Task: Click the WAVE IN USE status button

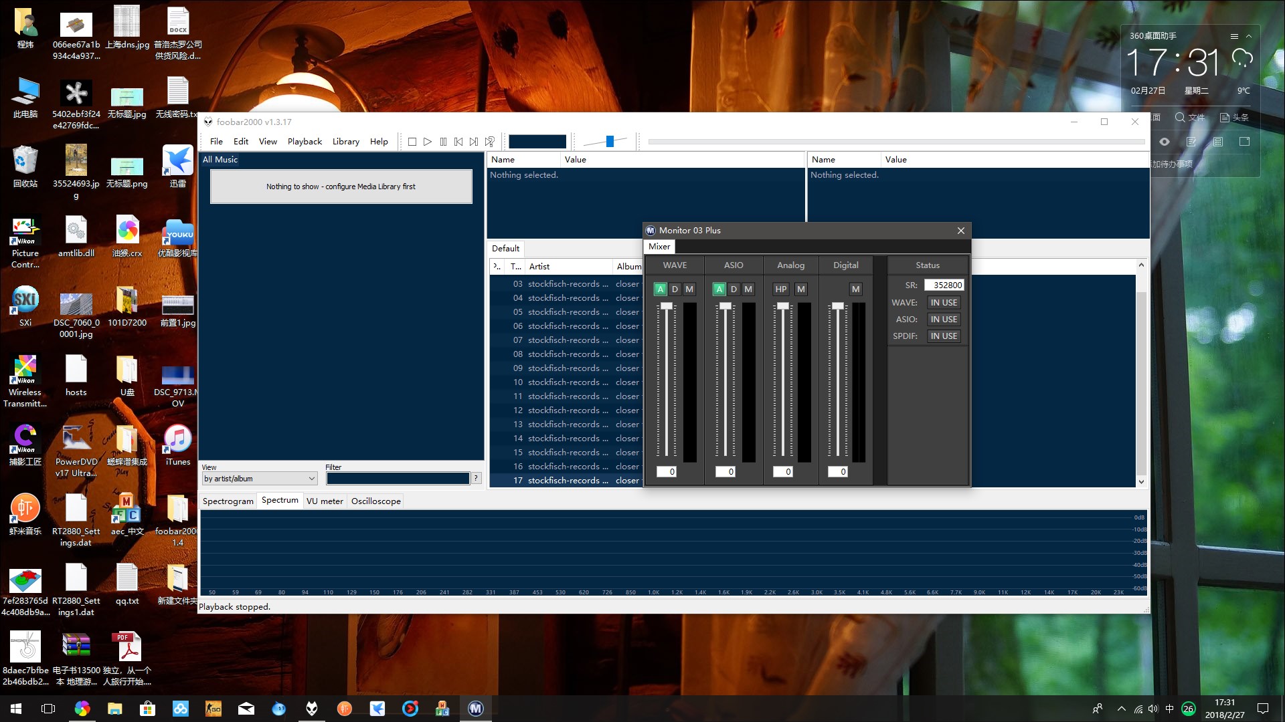Action: pyautogui.click(x=944, y=303)
